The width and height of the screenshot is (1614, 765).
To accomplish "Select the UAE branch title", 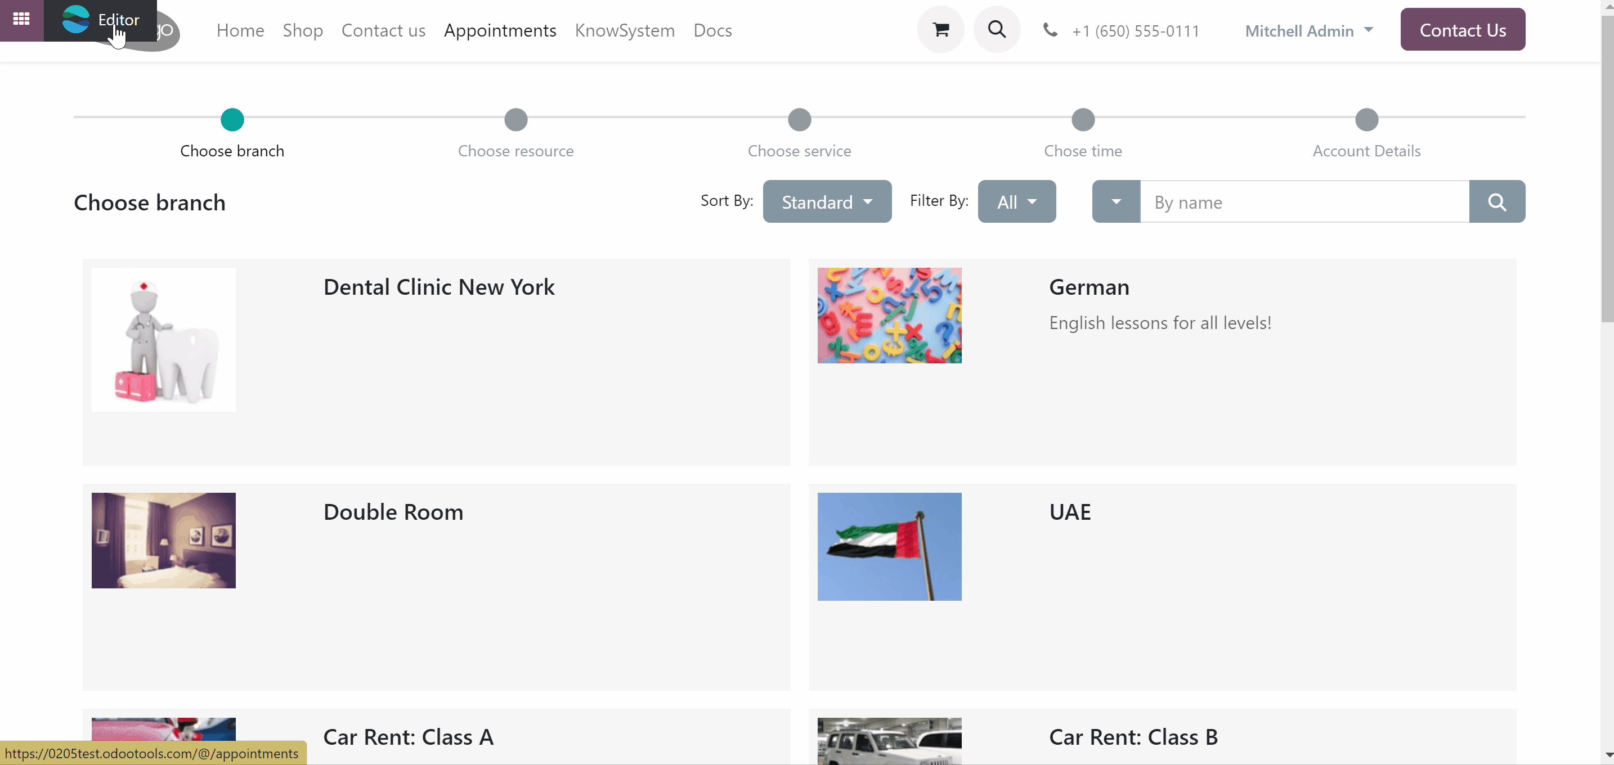I will (1070, 511).
